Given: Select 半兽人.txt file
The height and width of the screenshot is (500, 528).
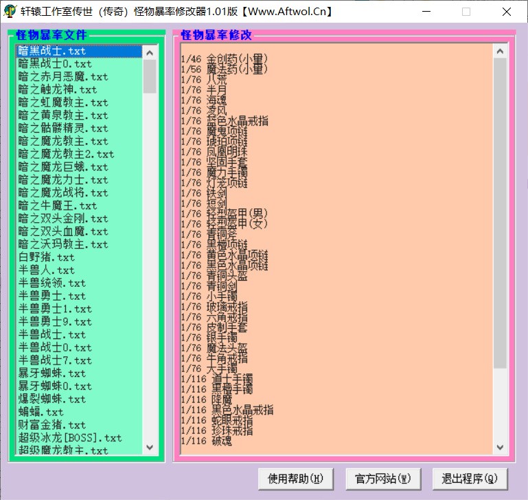Looking at the screenshot, I should (79, 270).
